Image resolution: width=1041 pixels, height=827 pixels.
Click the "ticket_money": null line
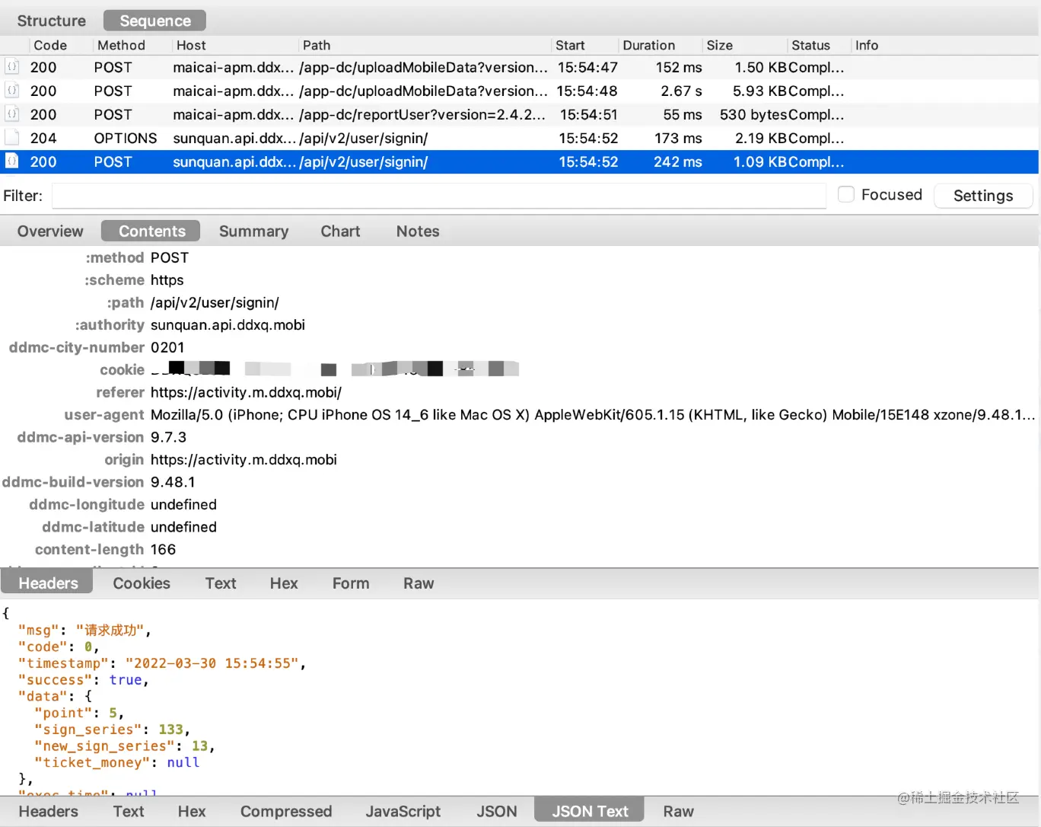[116, 762]
